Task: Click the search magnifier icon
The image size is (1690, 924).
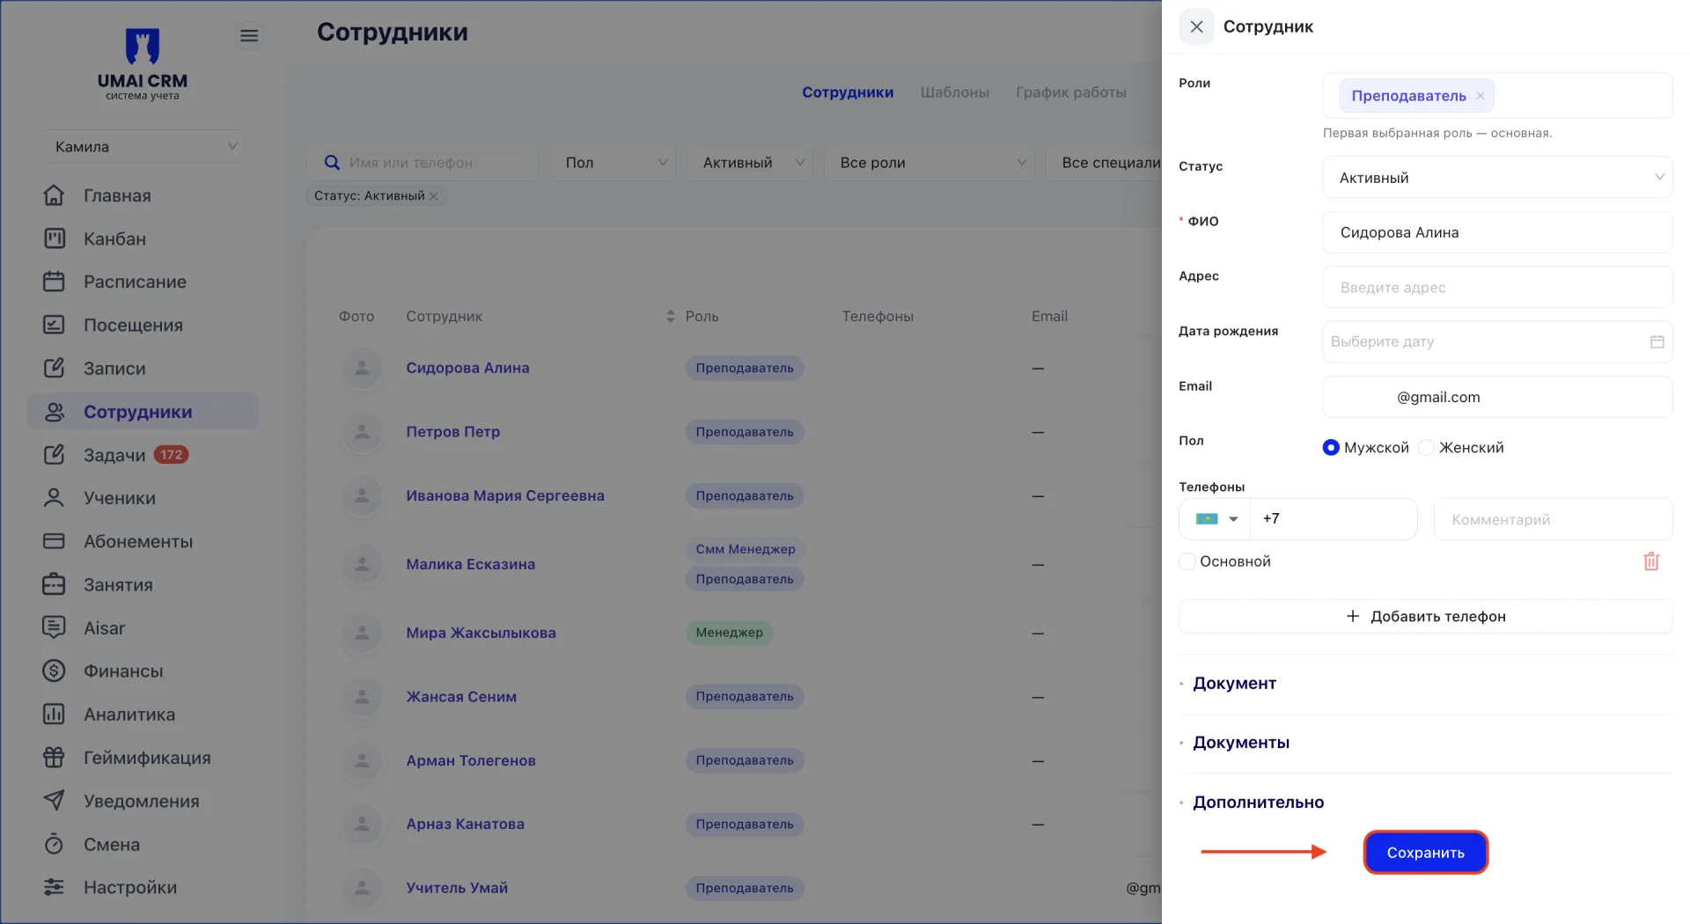Action: [332, 163]
